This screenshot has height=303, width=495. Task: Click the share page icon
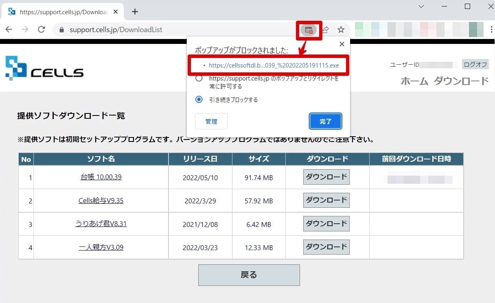click(x=326, y=30)
